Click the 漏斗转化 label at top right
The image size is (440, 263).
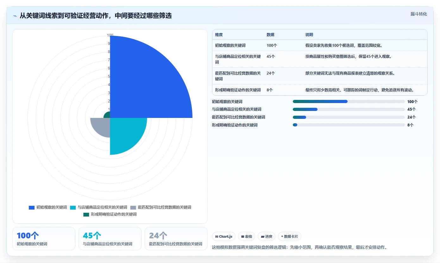click(x=418, y=14)
